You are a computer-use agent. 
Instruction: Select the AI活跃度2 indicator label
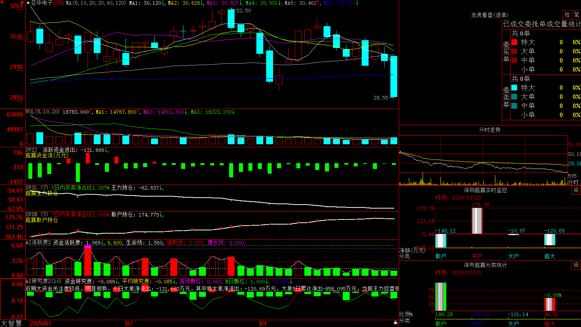(x=38, y=242)
